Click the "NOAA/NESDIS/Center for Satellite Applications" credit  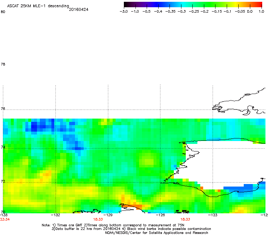(156, 233)
